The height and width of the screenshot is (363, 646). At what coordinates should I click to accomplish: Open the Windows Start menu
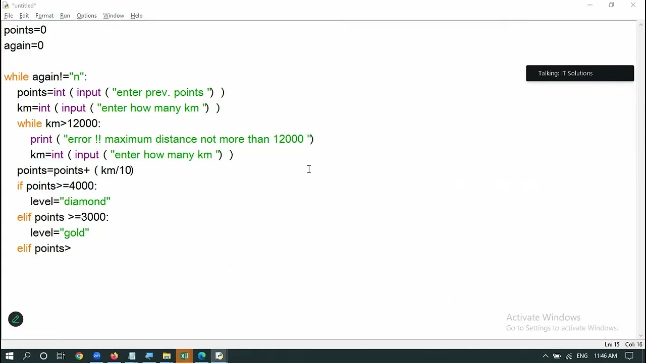(x=9, y=356)
